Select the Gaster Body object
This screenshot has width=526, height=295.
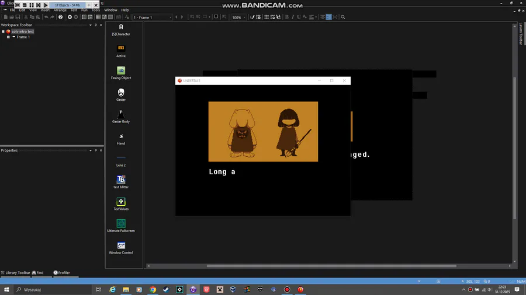click(121, 114)
